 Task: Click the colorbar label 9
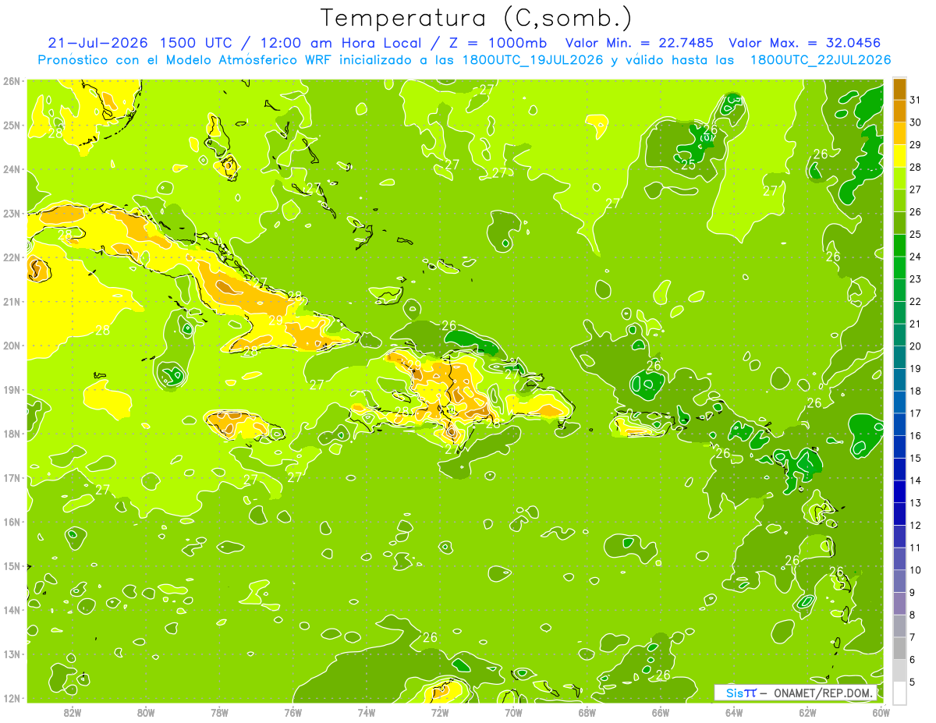click(x=913, y=593)
